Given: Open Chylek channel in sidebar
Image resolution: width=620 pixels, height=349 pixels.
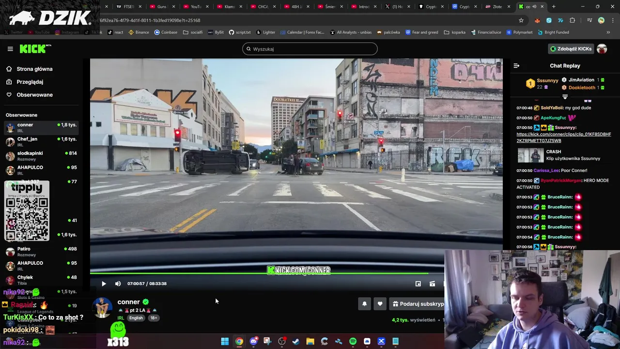Looking at the screenshot, I should [41, 280].
